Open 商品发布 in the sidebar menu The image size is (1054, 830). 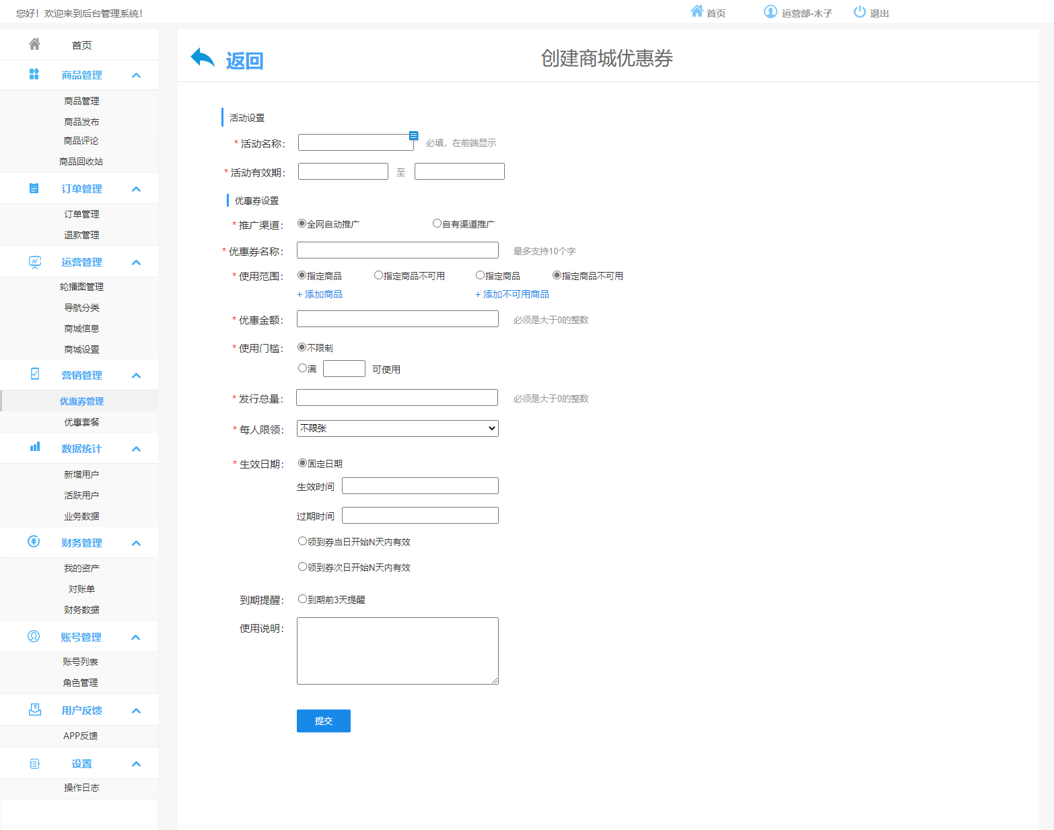[x=81, y=122]
